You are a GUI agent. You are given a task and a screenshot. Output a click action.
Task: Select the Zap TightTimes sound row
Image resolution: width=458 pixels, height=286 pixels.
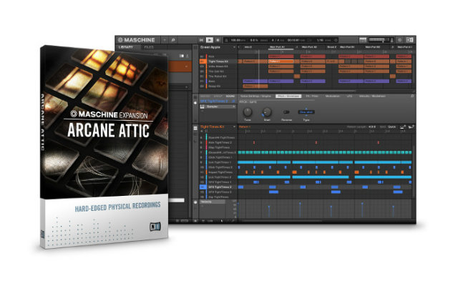[218, 197]
